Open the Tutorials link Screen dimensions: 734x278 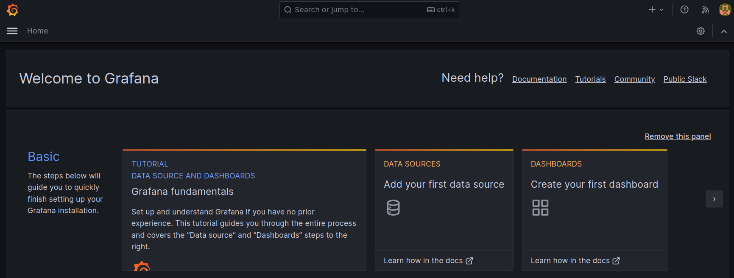point(590,79)
